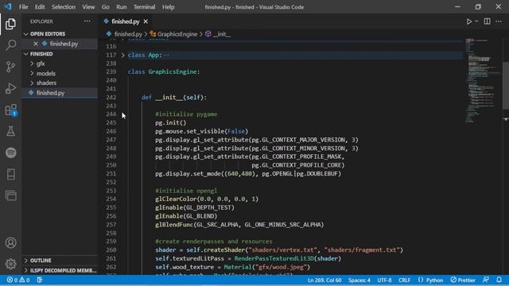Image resolution: width=509 pixels, height=286 pixels.
Task: Open run options dropdown arrow
Action: tap(476, 21)
